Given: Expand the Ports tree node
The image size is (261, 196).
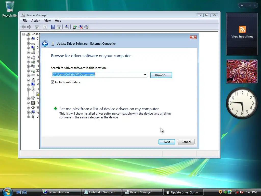Looking at the screenshot, I should (28, 99).
